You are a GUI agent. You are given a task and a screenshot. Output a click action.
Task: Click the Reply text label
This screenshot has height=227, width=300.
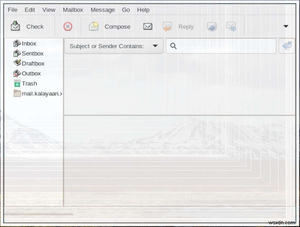coord(186,27)
